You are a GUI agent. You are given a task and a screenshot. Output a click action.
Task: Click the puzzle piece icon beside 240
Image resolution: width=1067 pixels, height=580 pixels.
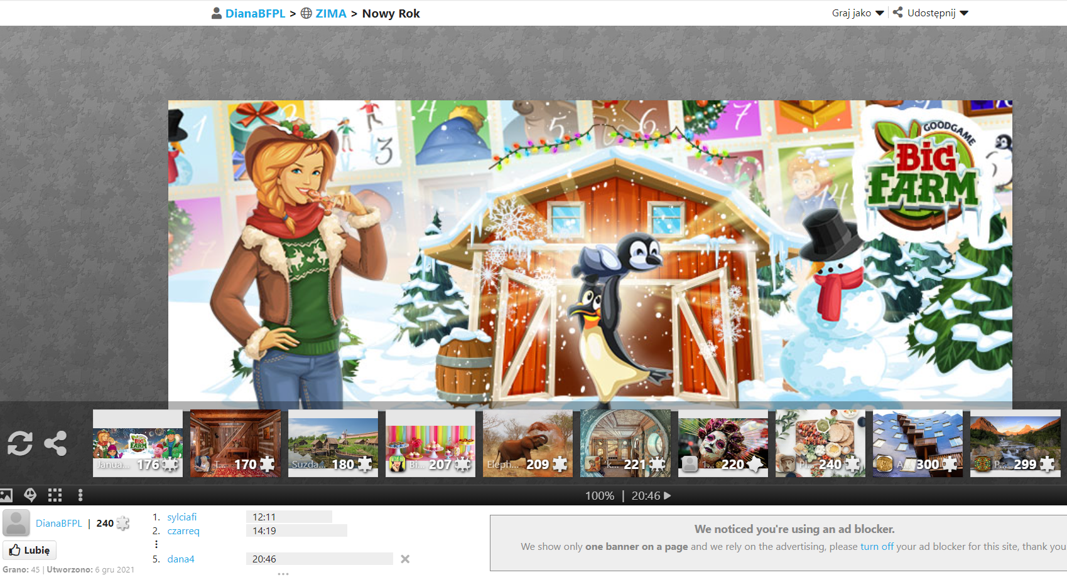click(123, 523)
